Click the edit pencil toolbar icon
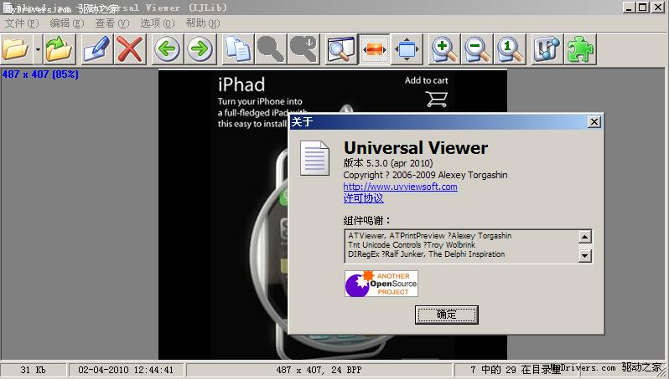Screen dimensions: 669x379 [x=95, y=49]
